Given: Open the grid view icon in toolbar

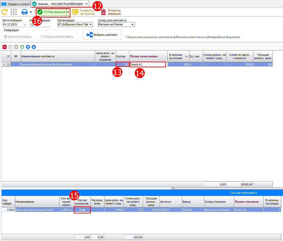Looking at the screenshot, I should point(14,12).
